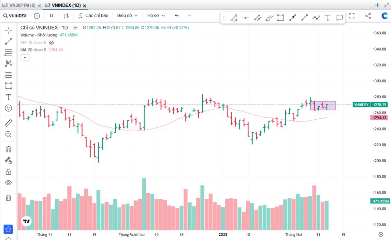391x240 pixels.
Task: Open Các chỉ báo indicators dialog
Action: click(x=93, y=16)
